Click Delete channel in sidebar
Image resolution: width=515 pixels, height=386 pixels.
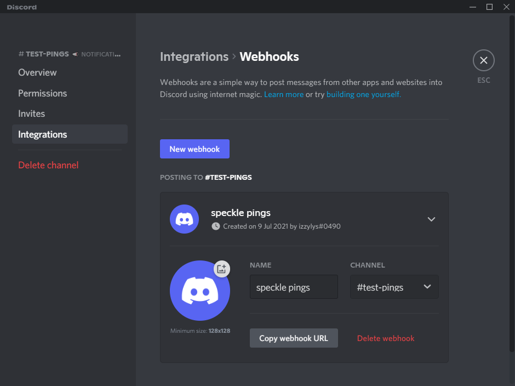pos(48,165)
